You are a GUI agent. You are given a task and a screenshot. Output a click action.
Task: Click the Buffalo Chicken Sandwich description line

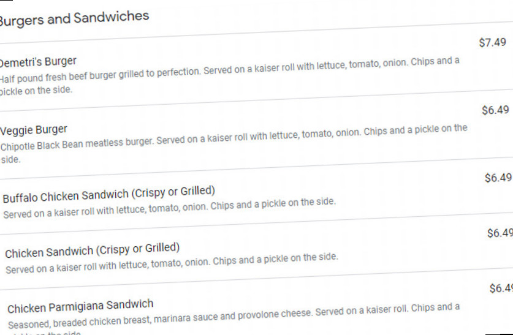point(170,208)
